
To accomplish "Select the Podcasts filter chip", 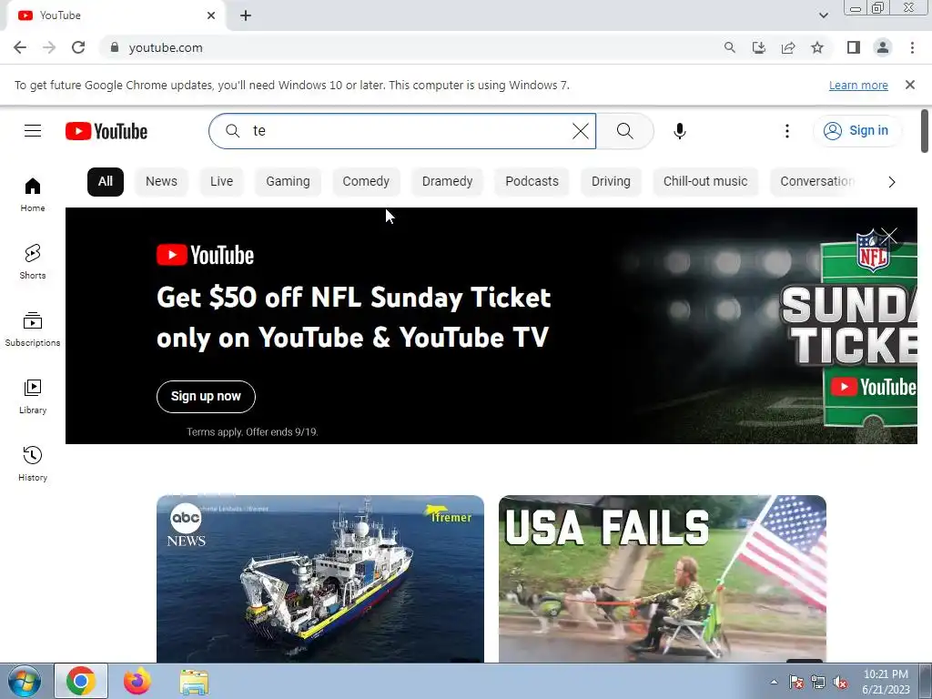I will point(532,182).
